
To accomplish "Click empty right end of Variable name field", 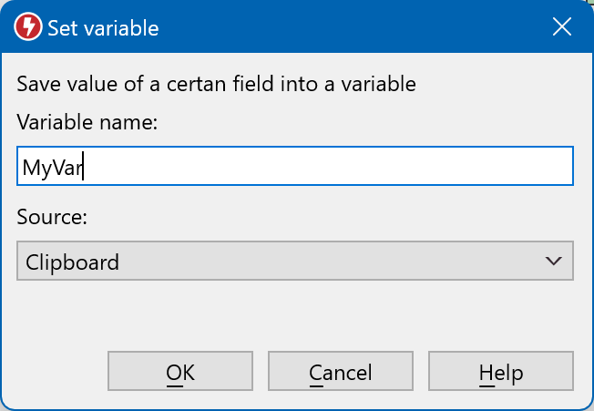I will 528,167.
